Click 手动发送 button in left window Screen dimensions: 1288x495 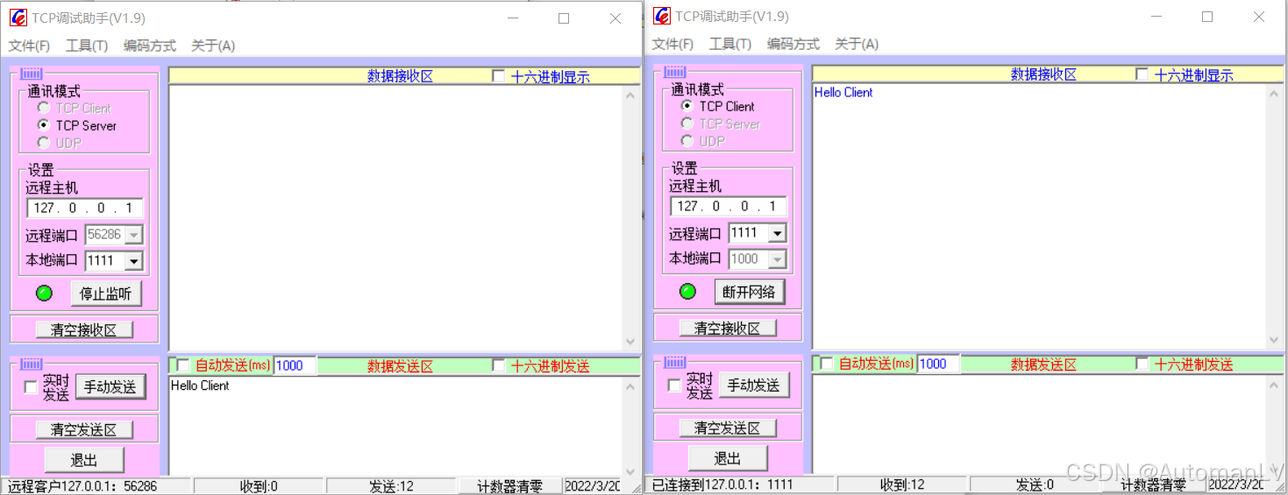[x=110, y=386]
